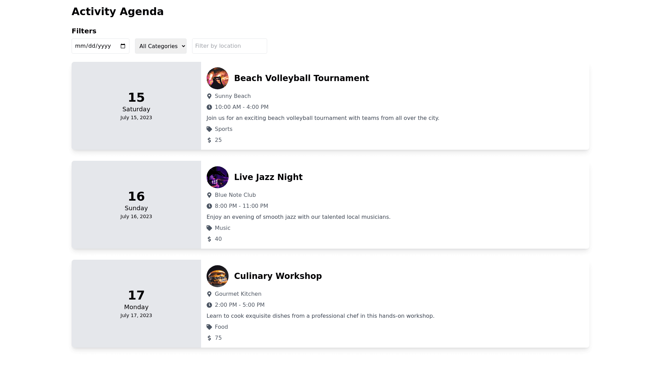The width and height of the screenshot is (661, 371).
Task: Select the Saturday July 15 date panel
Action: (x=136, y=106)
